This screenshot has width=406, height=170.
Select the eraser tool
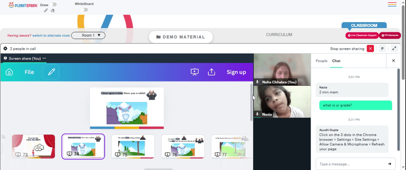pyautogui.click(x=53, y=11)
